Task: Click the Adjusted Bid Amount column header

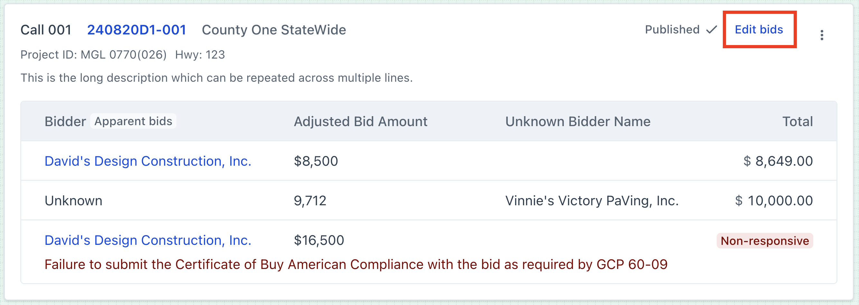Action: 360,122
